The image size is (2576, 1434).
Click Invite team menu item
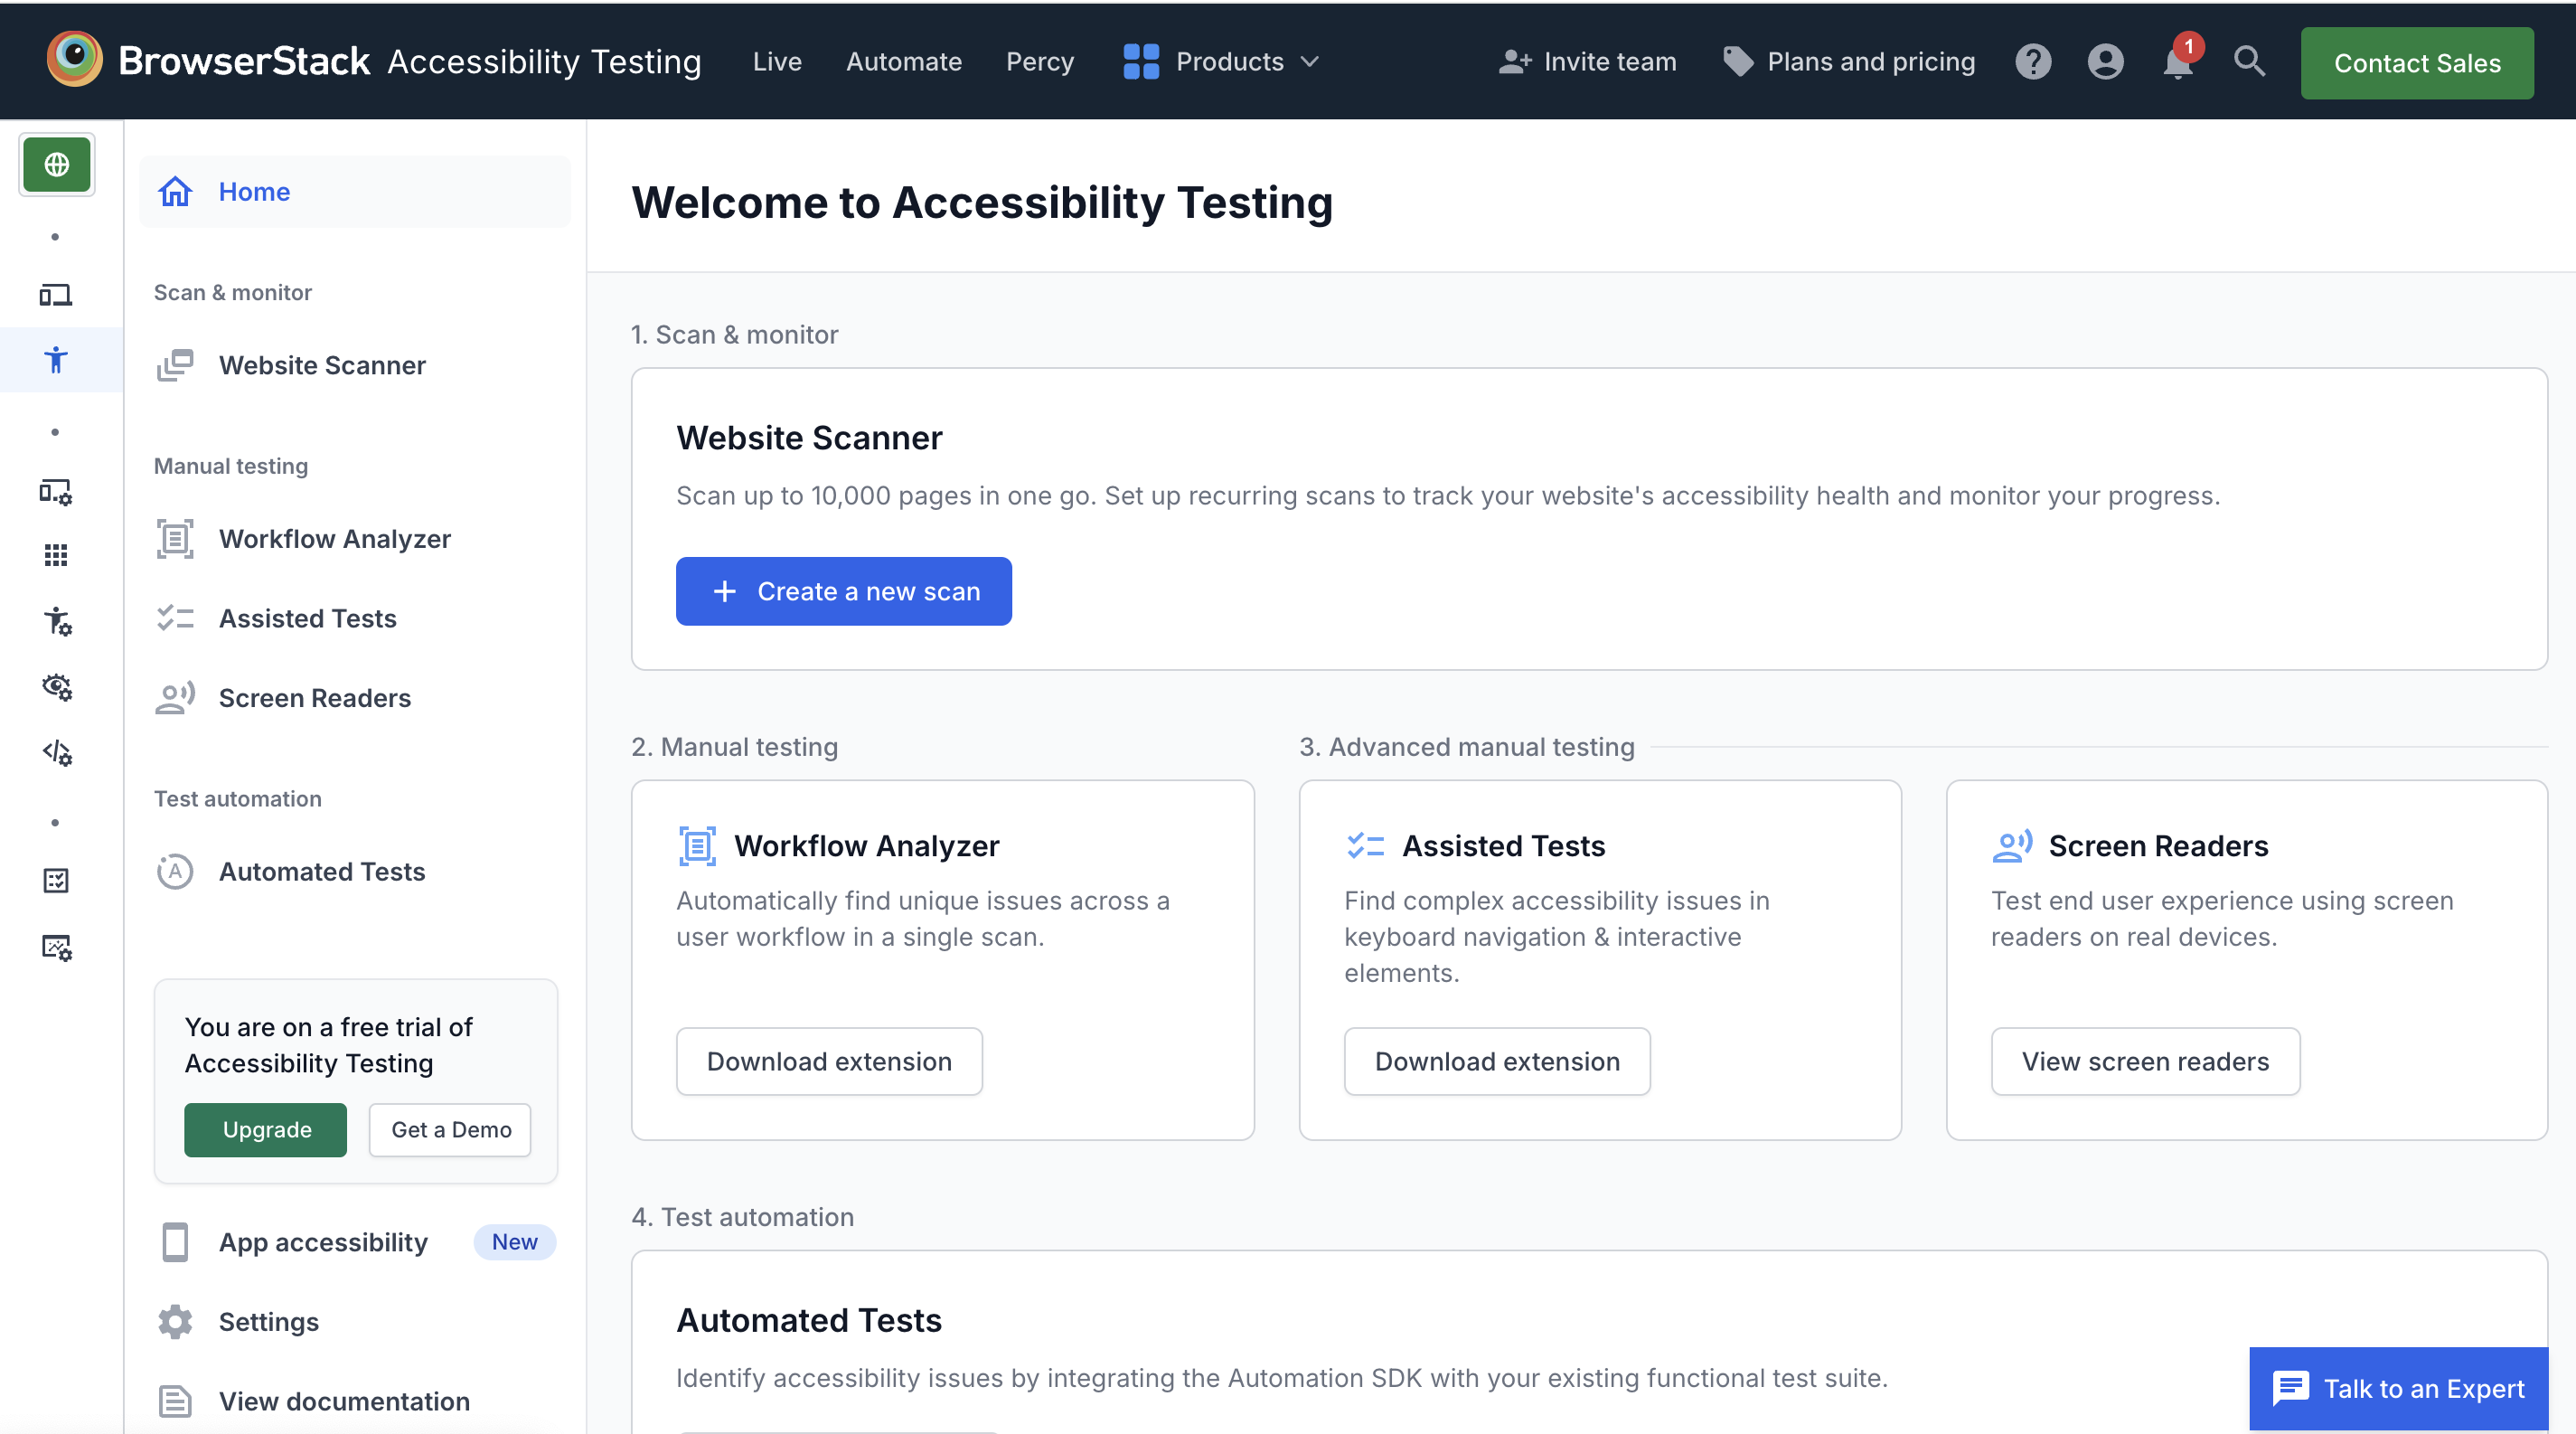point(1588,60)
